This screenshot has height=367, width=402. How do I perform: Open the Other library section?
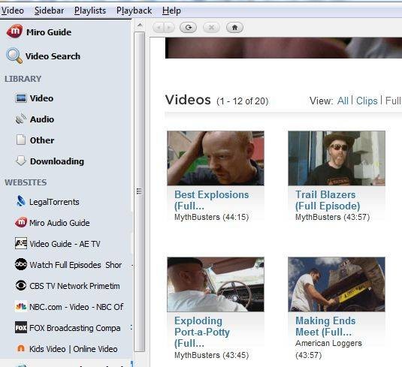tap(42, 140)
